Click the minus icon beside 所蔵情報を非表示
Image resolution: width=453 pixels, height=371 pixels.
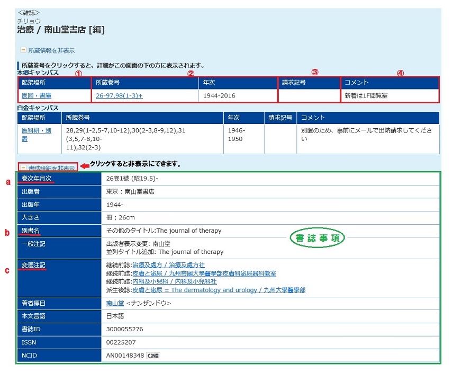[x=23, y=50]
